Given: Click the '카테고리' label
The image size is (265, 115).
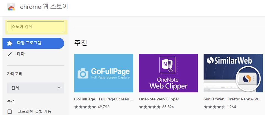Looking at the screenshot, I should pos(15,74).
